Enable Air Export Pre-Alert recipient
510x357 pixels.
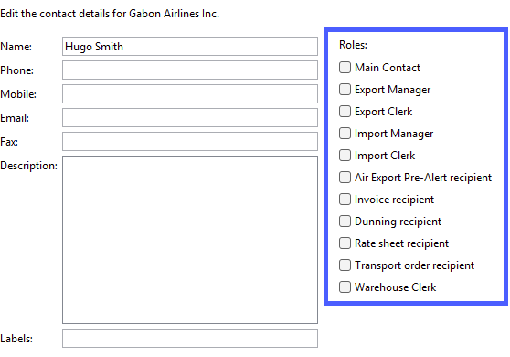coord(345,178)
